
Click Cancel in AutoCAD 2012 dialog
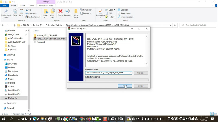click(x=141, y=86)
